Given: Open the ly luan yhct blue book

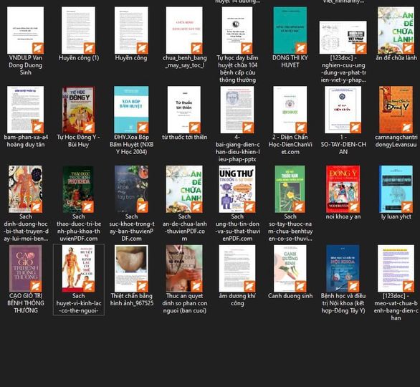Looking at the screenshot, I should point(396,189).
